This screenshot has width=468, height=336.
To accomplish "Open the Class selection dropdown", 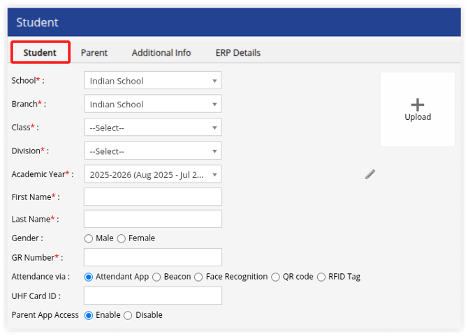I will (152, 128).
